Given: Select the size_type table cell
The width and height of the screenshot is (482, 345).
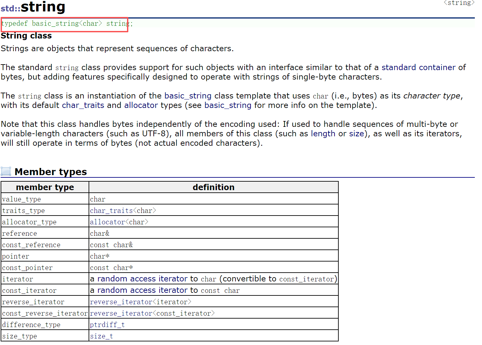Looking at the screenshot, I should (45, 336).
